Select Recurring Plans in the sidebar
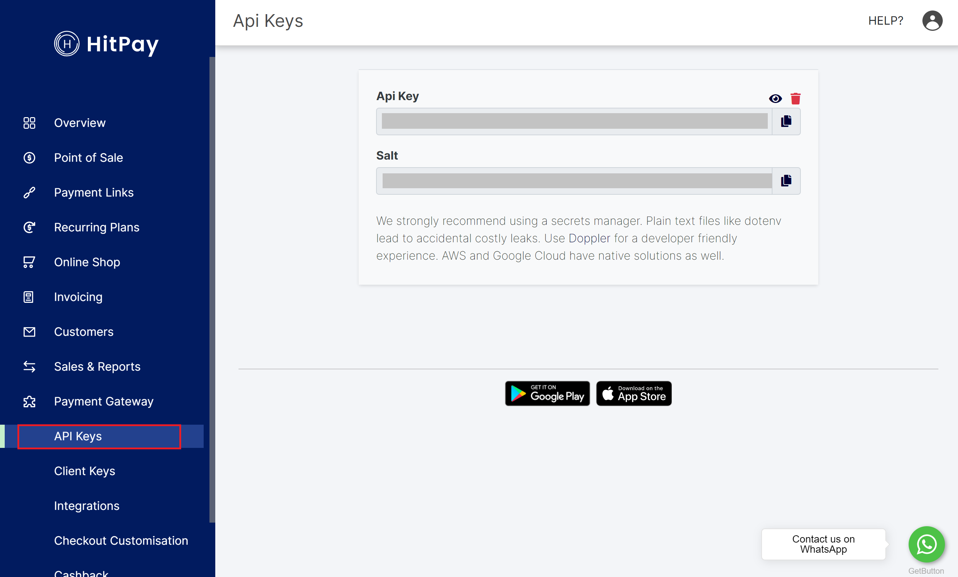The width and height of the screenshot is (958, 577). coord(97,227)
